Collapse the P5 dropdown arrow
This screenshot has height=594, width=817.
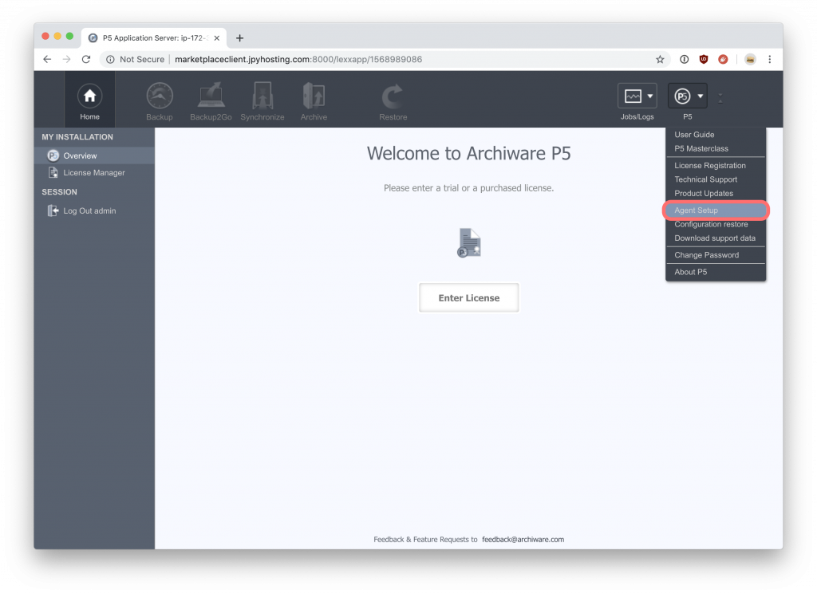(701, 96)
